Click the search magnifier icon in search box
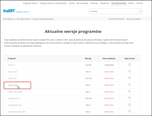Image resolution: width=152 pixels, height=116 pixels. 140,11
